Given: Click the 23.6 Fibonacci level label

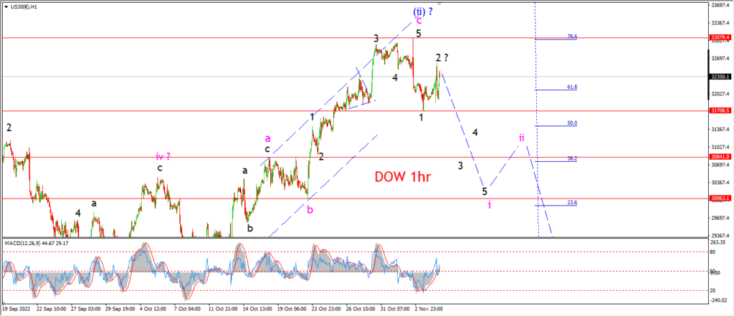Looking at the screenshot, I should pos(572,203).
